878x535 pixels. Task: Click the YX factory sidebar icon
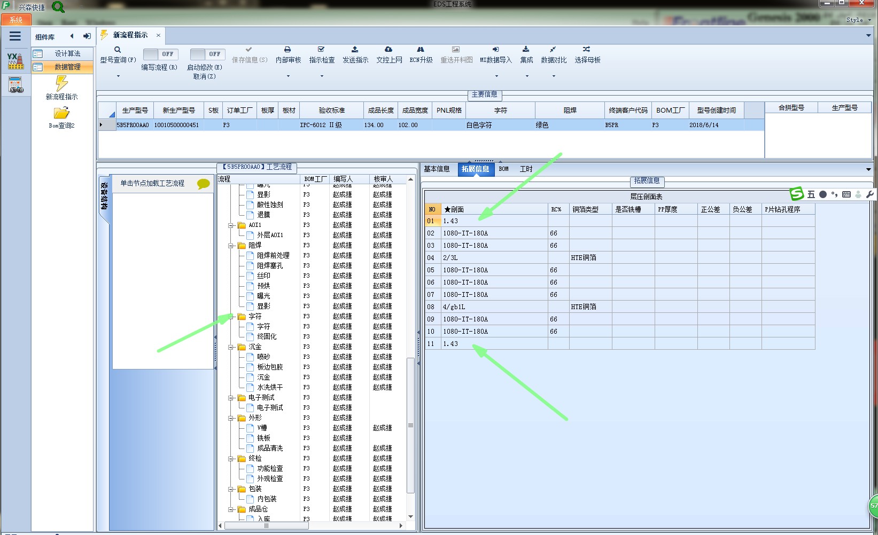[15, 61]
